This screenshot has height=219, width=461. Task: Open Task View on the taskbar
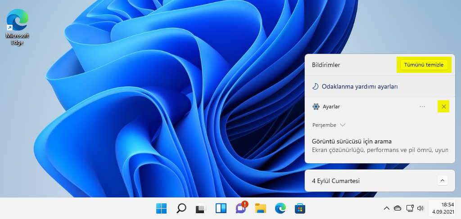point(201,208)
